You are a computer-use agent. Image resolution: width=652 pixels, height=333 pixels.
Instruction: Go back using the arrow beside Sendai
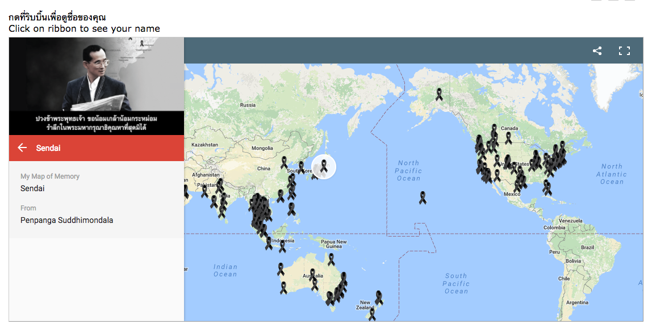tap(22, 148)
